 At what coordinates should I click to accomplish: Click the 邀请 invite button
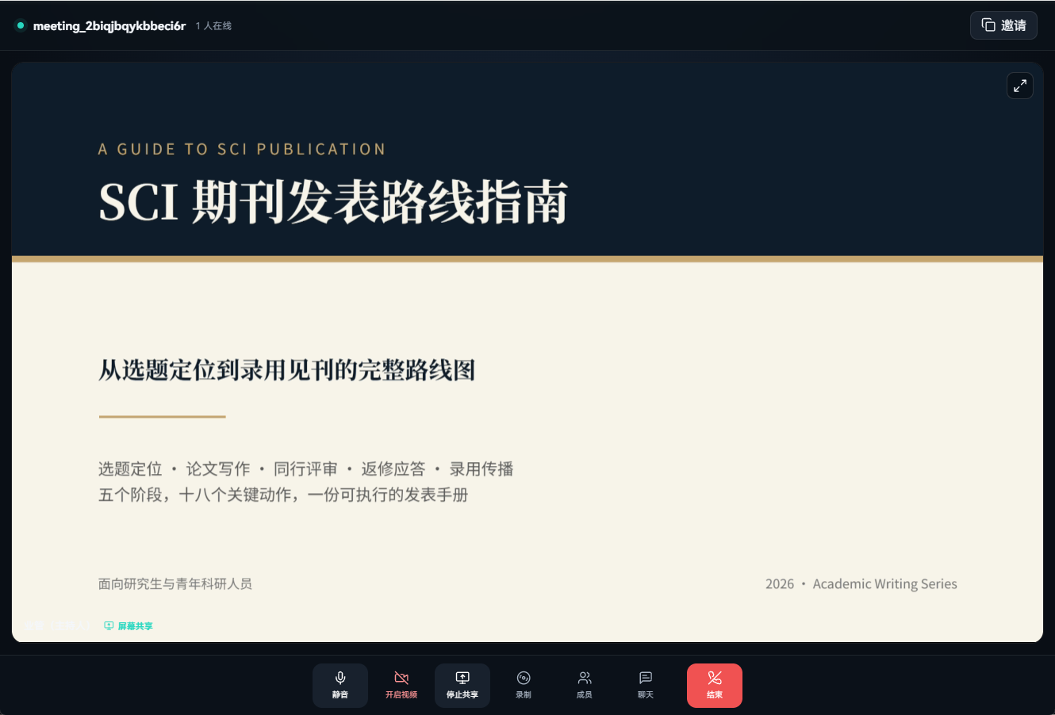click(x=1003, y=25)
